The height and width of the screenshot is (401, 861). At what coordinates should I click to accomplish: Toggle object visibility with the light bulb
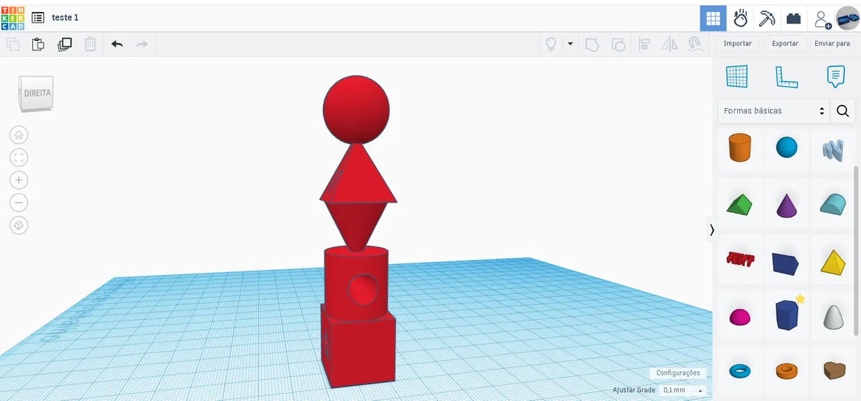pos(551,44)
